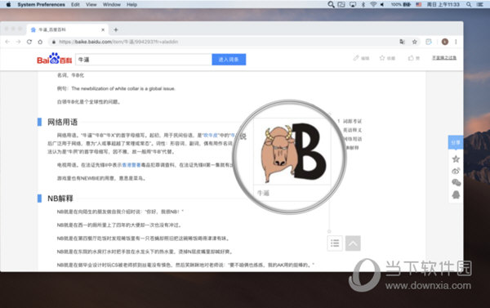Share to QQ penguin sidebar icon

tap(456, 194)
